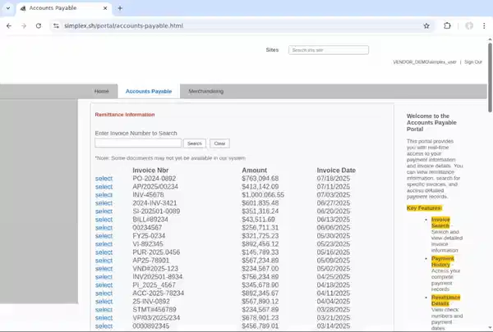Click the Sign Out link
This screenshot has height=332, width=493.
[473, 62]
